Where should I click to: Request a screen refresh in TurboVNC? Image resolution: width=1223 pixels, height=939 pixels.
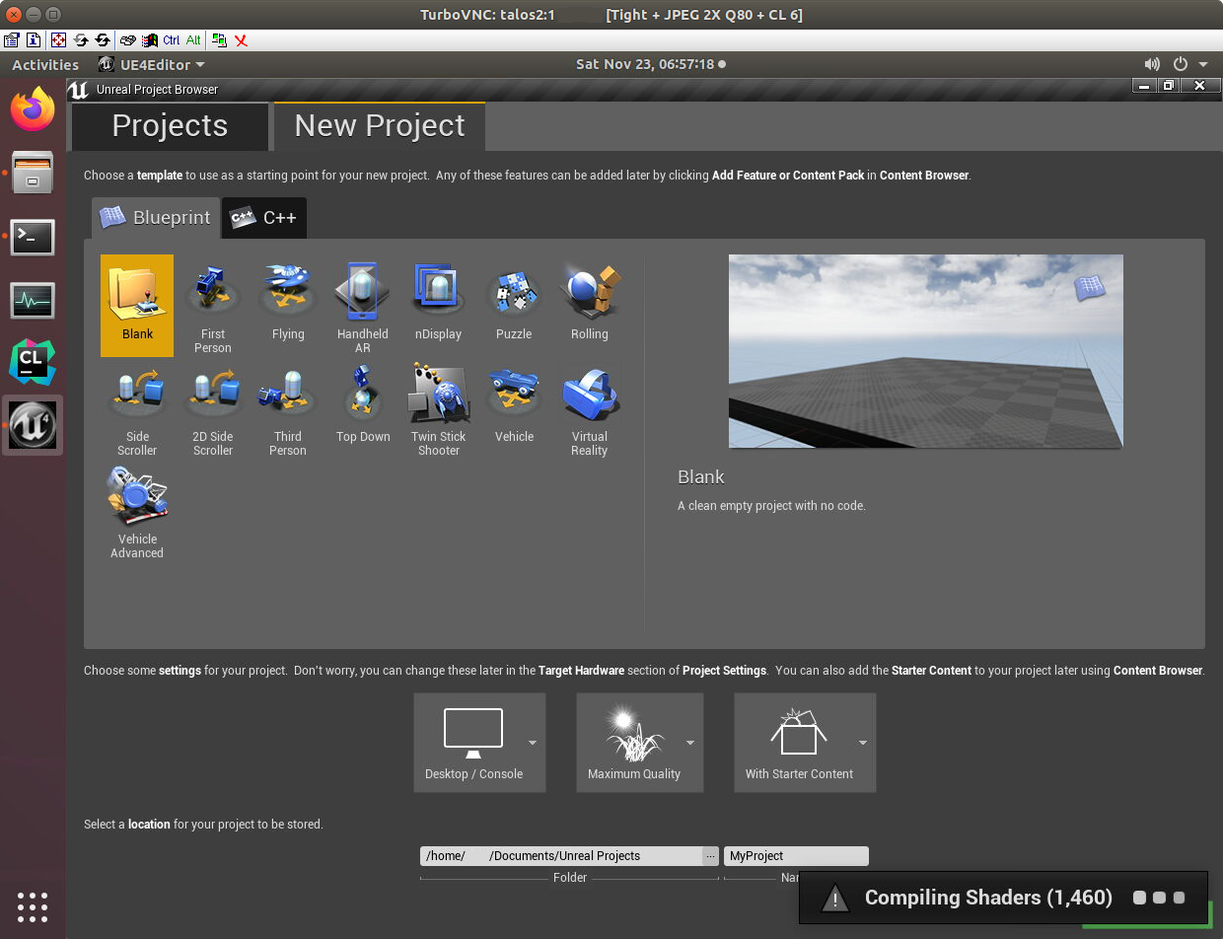click(x=81, y=40)
